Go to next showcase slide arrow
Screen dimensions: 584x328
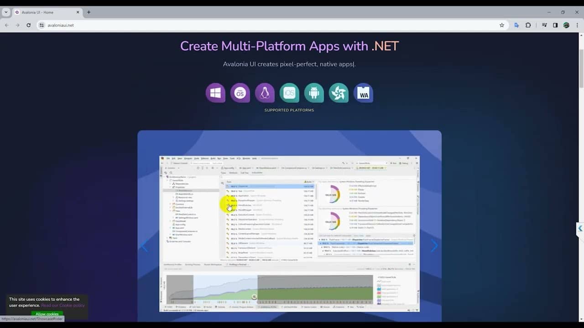pyautogui.click(x=434, y=246)
